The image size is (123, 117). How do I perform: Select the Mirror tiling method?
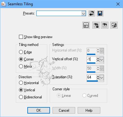[21, 66]
